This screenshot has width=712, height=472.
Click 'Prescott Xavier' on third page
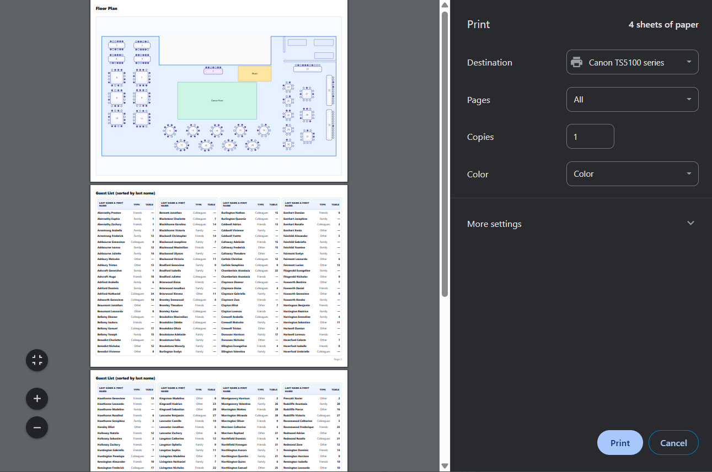click(x=293, y=398)
